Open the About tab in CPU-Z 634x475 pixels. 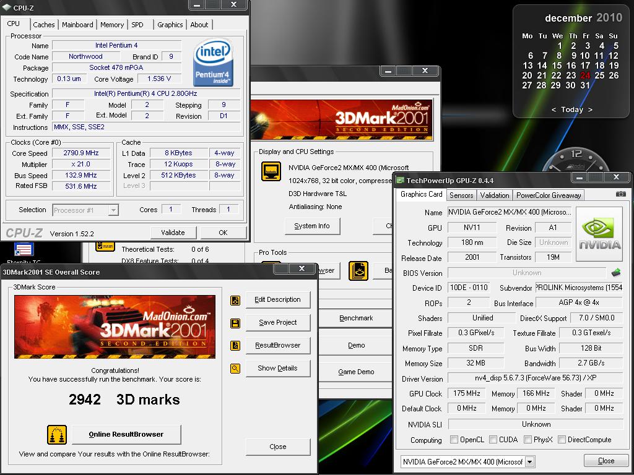tap(199, 25)
